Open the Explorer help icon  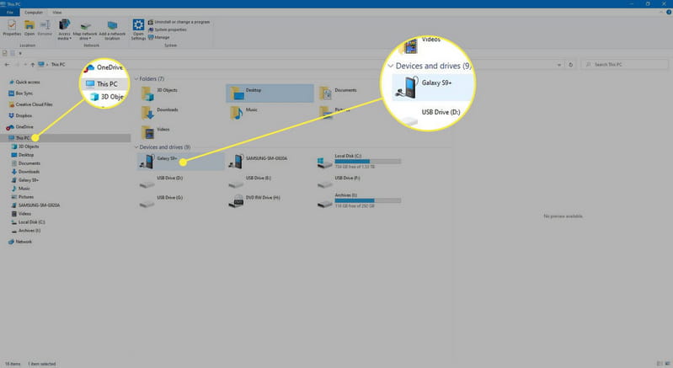tap(669, 13)
